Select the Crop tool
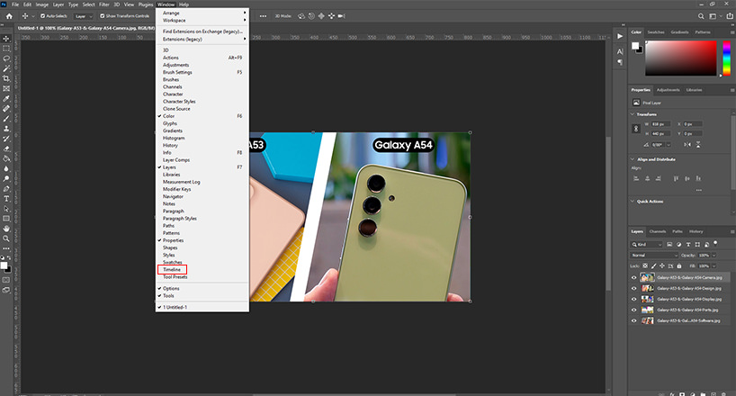This screenshot has height=396, width=736. click(6, 78)
